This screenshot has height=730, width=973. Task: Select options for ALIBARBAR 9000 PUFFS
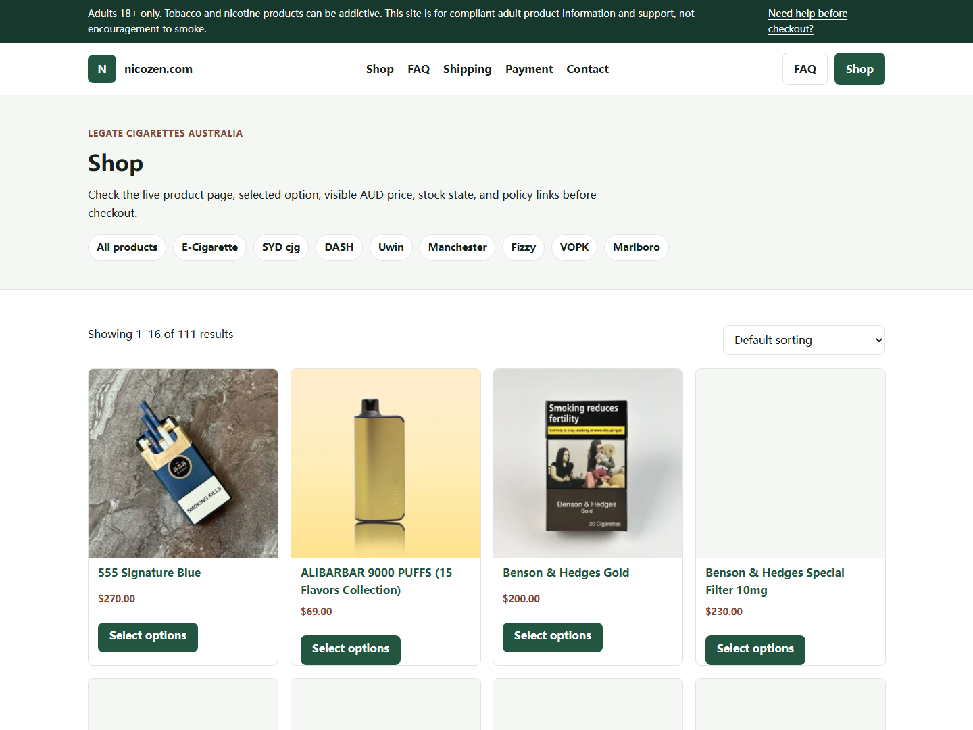[351, 650]
